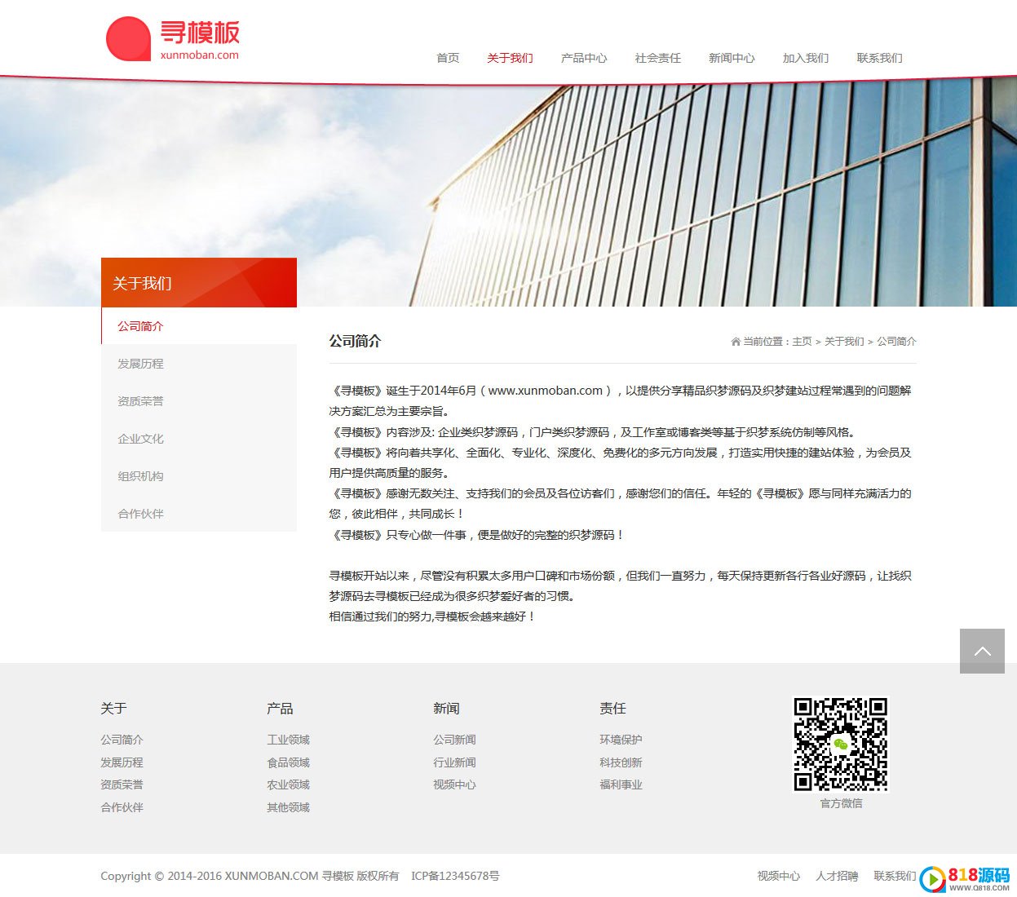The width and height of the screenshot is (1017, 897).
Task: Open the 行业新闻 footer link
Action: click(455, 762)
